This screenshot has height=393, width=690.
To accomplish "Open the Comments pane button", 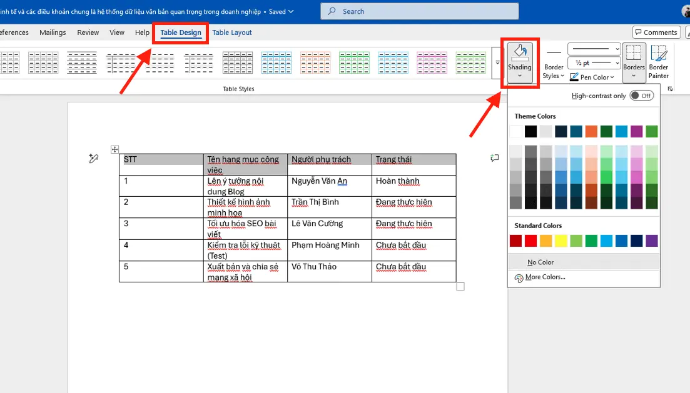I will (656, 32).
